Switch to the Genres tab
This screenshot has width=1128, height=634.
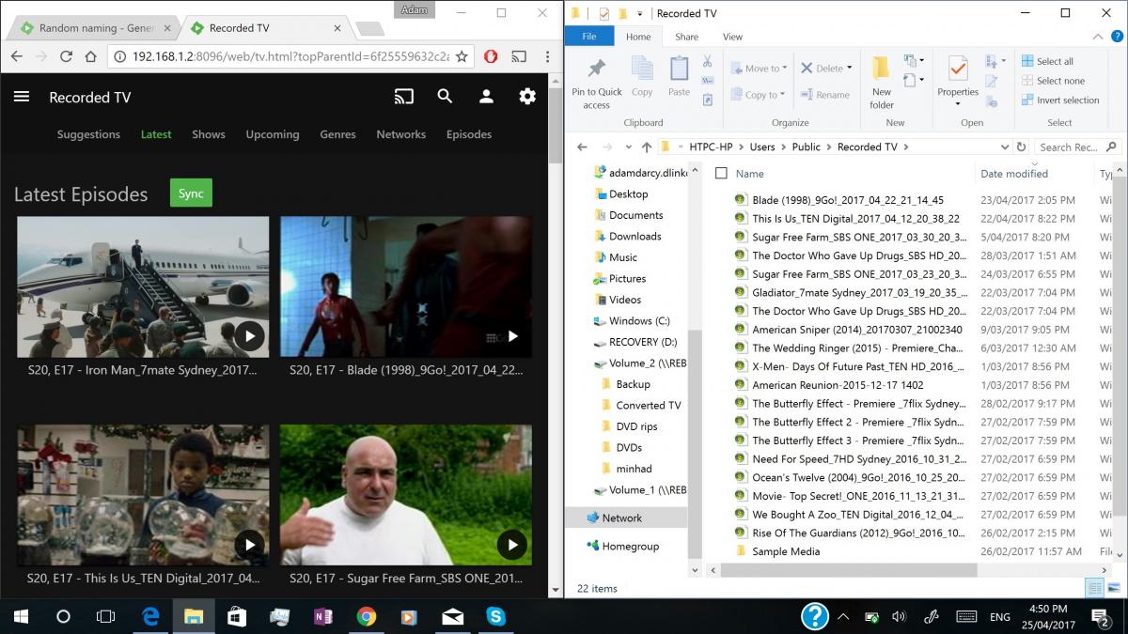point(337,134)
